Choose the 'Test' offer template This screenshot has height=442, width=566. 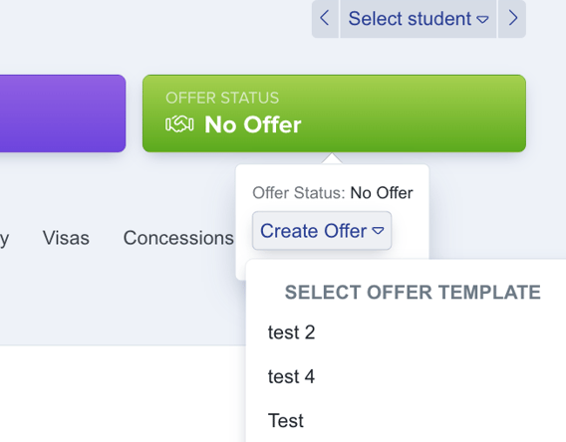286,421
